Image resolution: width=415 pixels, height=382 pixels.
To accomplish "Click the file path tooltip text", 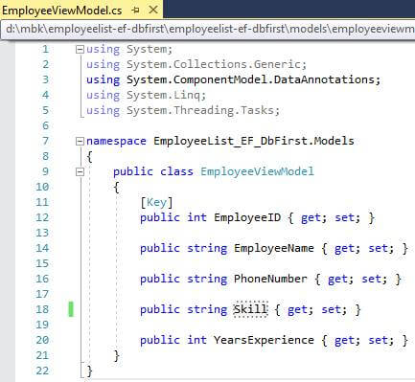I will pyautogui.click(x=210, y=29).
